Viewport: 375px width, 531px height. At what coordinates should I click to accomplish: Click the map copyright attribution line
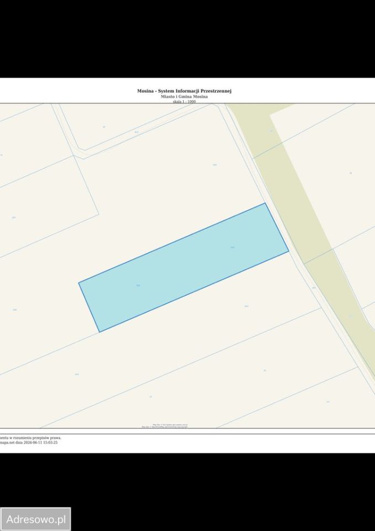tap(165, 426)
